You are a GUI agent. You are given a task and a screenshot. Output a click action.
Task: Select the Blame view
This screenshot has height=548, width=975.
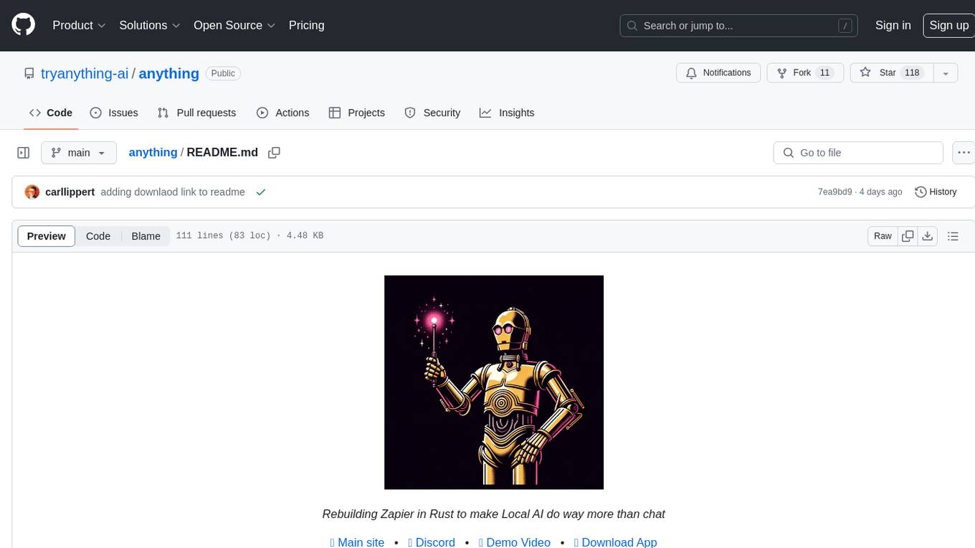[x=146, y=236]
